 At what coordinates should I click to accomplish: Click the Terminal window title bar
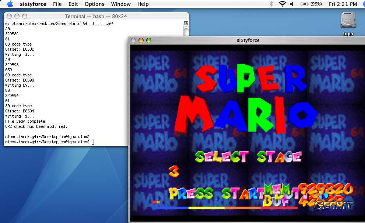pos(96,16)
